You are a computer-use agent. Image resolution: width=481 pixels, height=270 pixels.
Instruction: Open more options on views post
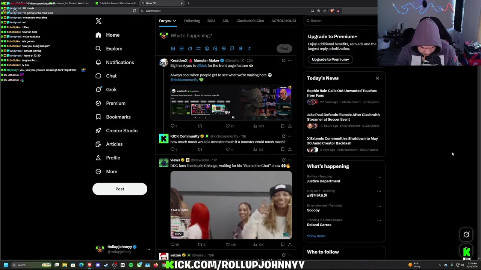tap(290, 160)
